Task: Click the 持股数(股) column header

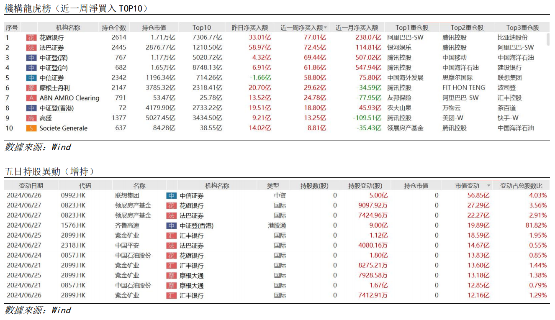Action: coord(315,186)
